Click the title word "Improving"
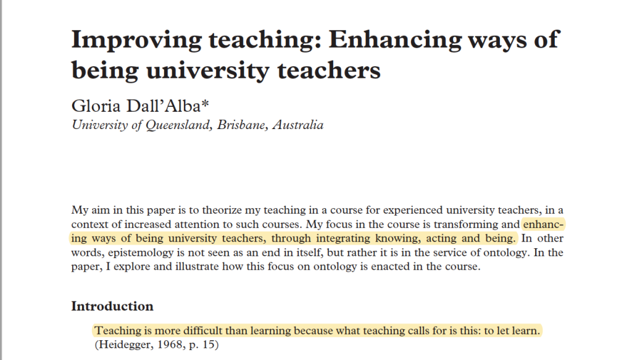The width and height of the screenshot is (632, 360). coord(136,41)
